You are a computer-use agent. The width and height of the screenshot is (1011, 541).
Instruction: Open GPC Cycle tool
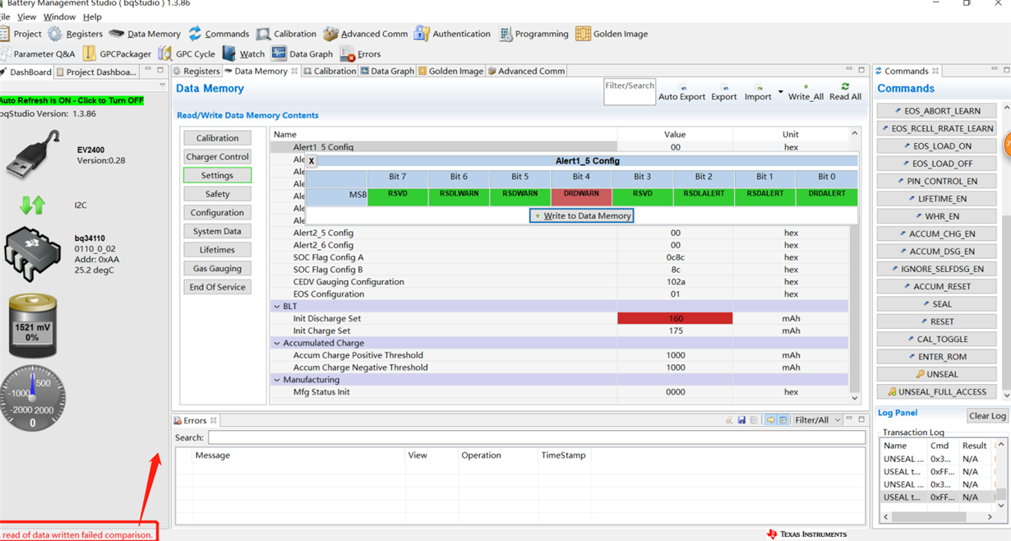(187, 53)
